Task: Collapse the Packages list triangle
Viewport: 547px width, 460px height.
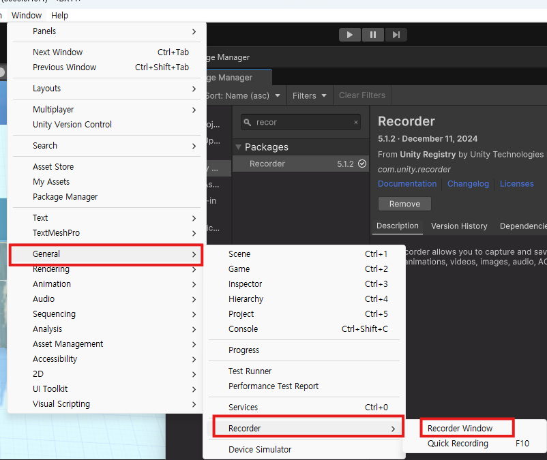Action: pos(238,147)
